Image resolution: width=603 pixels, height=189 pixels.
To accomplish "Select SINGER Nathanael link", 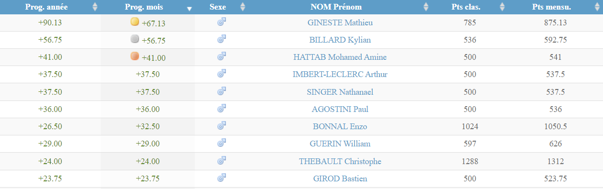I will [x=340, y=91].
